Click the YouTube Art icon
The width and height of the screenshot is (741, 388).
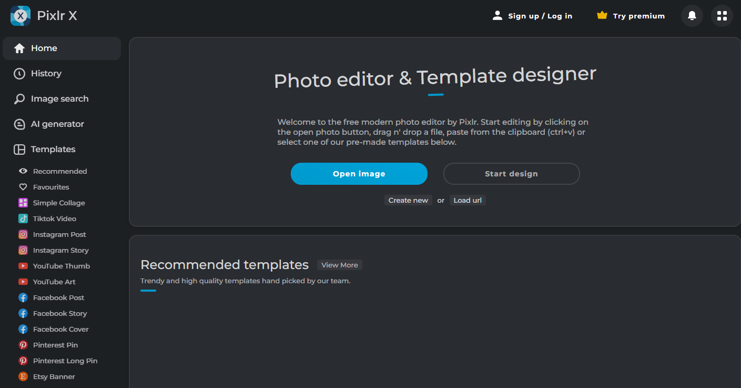[23, 282]
